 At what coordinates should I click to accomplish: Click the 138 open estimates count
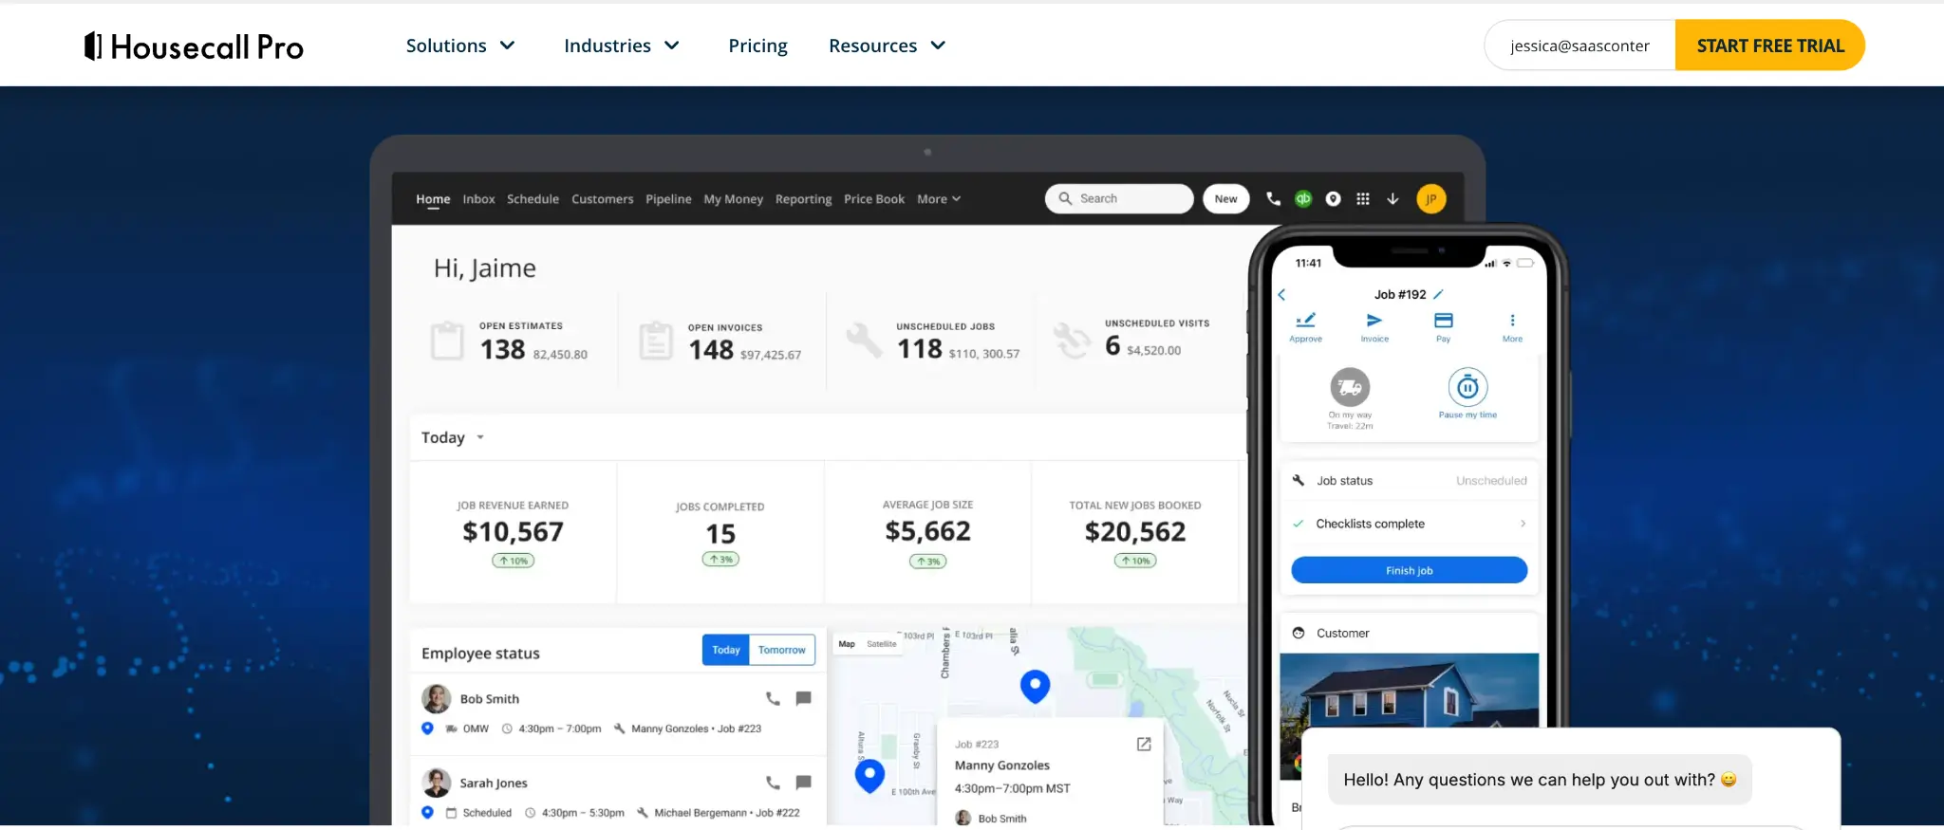click(x=502, y=350)
